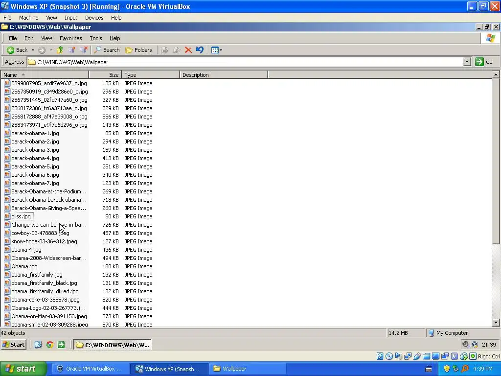Screen dimensions: 501x376
Task: Click the VirtualBox optical disc indicator
Action: (389, 356)
